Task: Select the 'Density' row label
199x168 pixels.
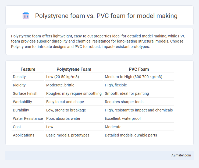Action: 19,77
